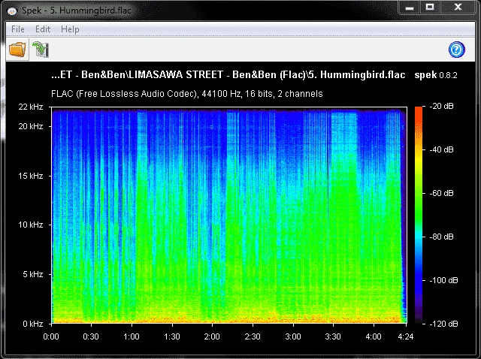The image size is (481, 359).
Task: Open the Edit menu
Action: pos(43,29)
